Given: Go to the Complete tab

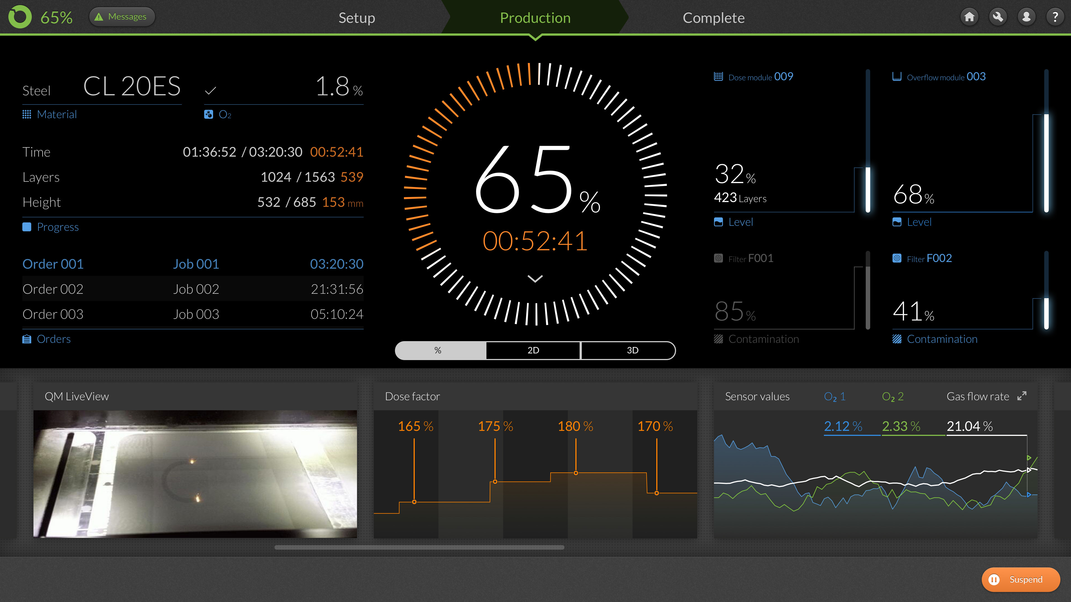Looking at the screenshot, I should point(713,18).
